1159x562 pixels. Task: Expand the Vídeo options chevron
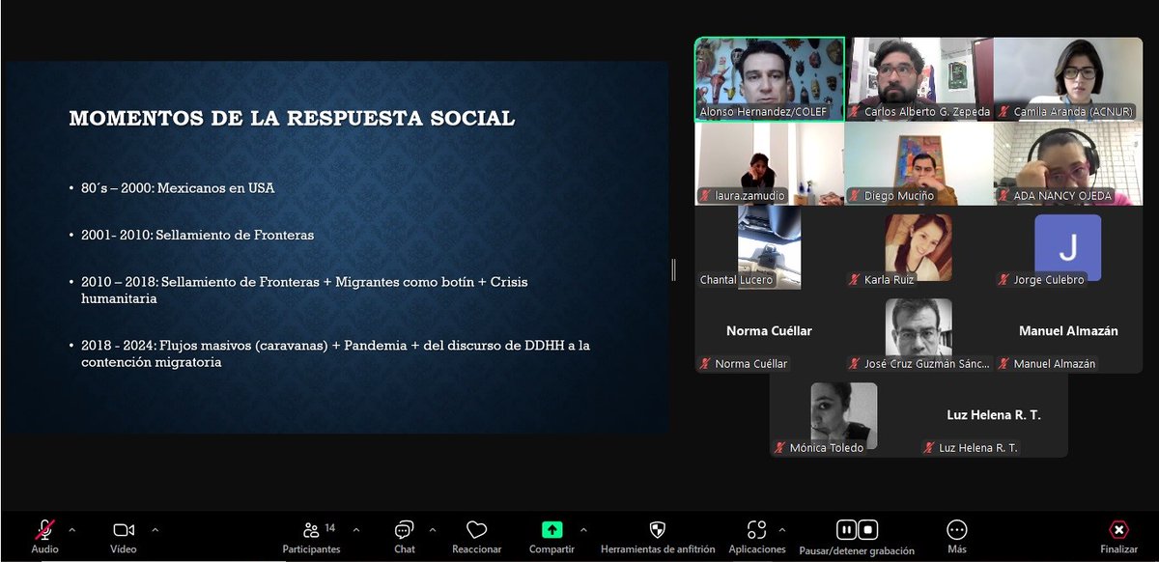[x=155, y=529]
